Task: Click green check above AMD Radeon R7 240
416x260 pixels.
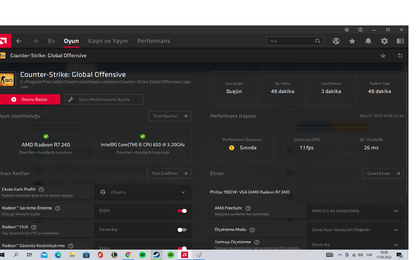Action: click(x=46, y=136)
